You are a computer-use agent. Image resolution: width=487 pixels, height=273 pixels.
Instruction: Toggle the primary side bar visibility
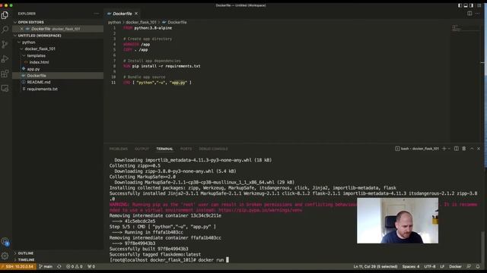(460, 5)
